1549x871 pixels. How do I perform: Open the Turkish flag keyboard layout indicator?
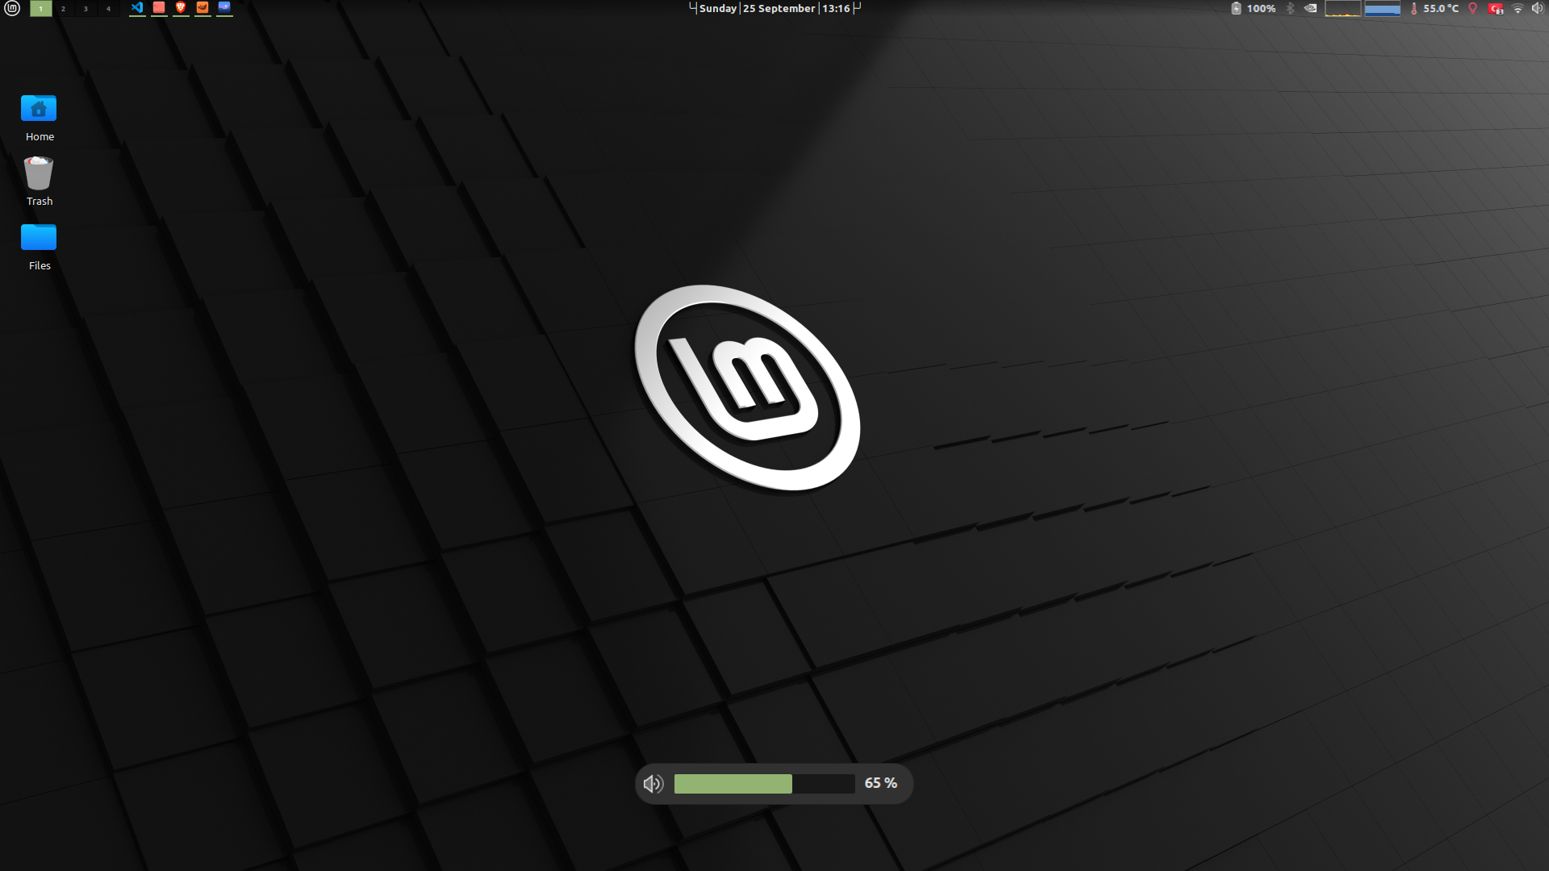click(1496, 8)
